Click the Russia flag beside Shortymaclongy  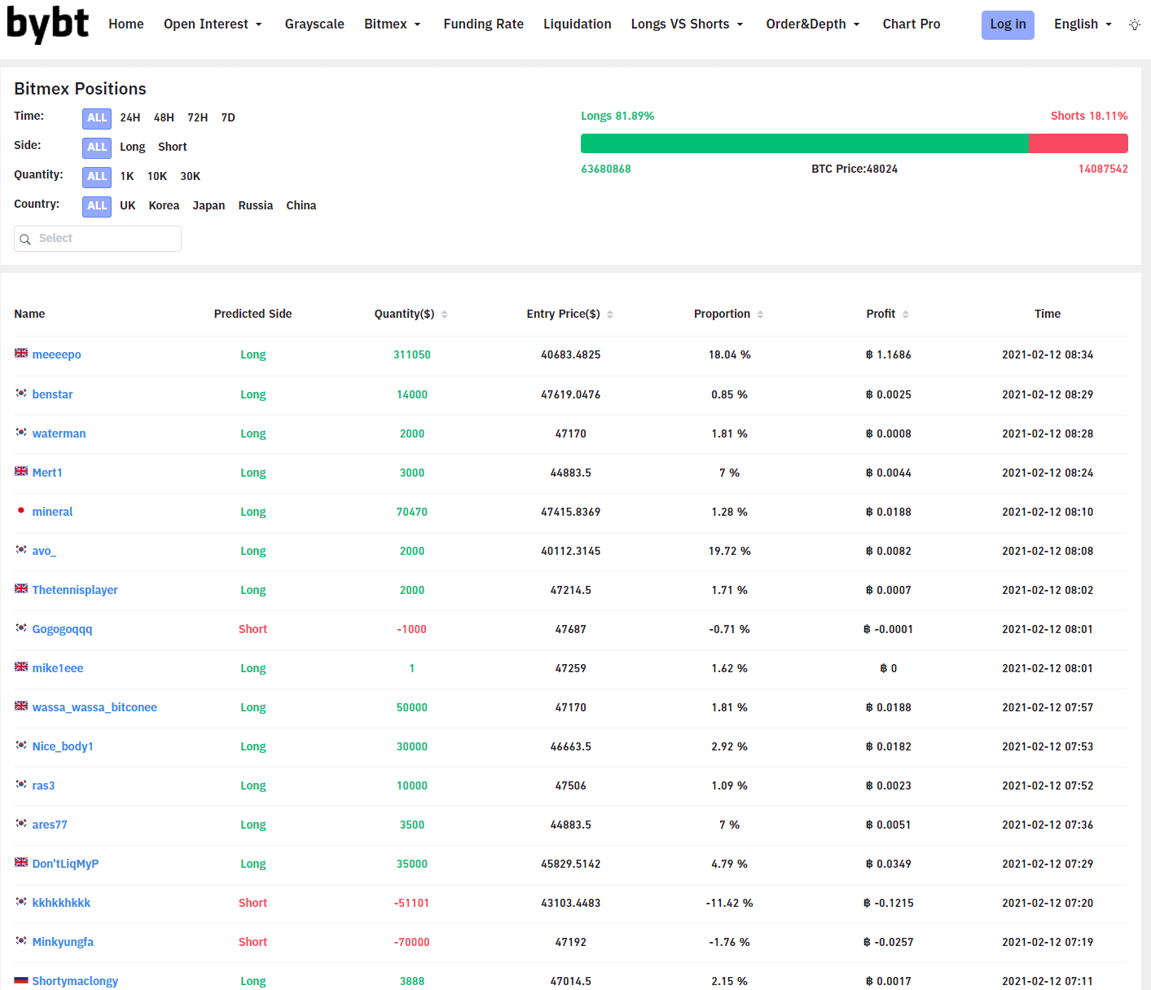pos(21,980)
